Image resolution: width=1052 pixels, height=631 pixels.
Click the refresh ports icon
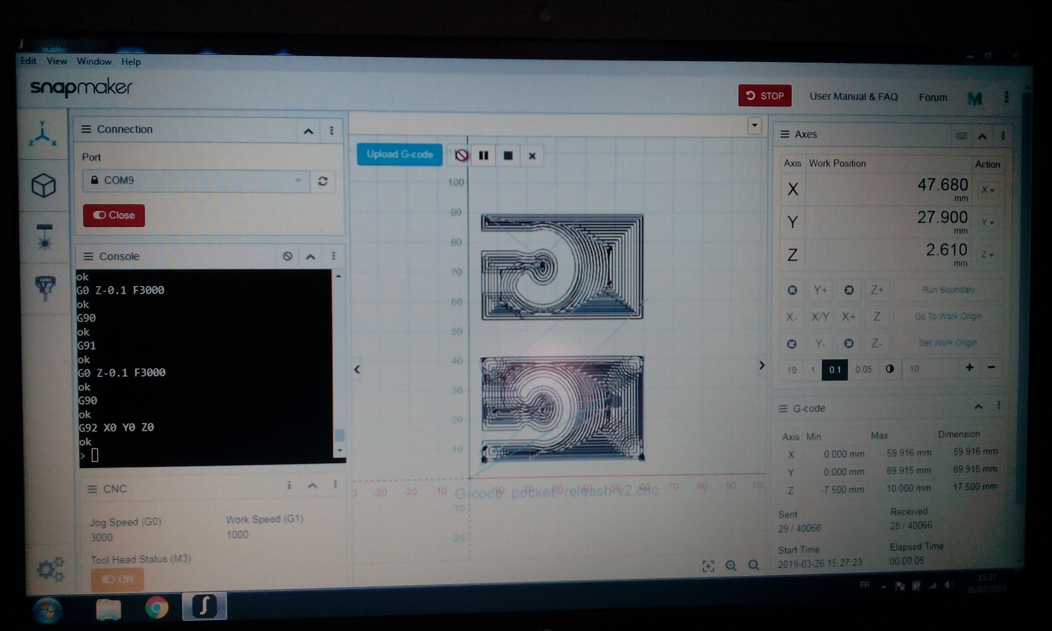tap(323, 181)
